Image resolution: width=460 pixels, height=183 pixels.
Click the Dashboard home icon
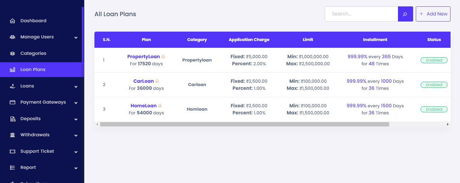(x=12, y=21)
